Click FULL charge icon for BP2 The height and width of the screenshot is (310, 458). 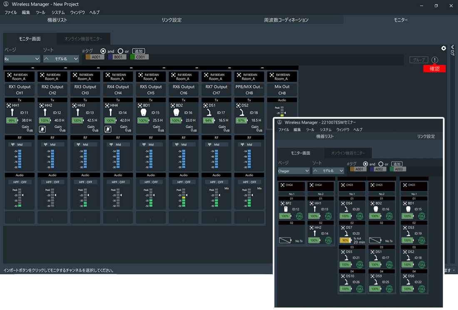299,216
